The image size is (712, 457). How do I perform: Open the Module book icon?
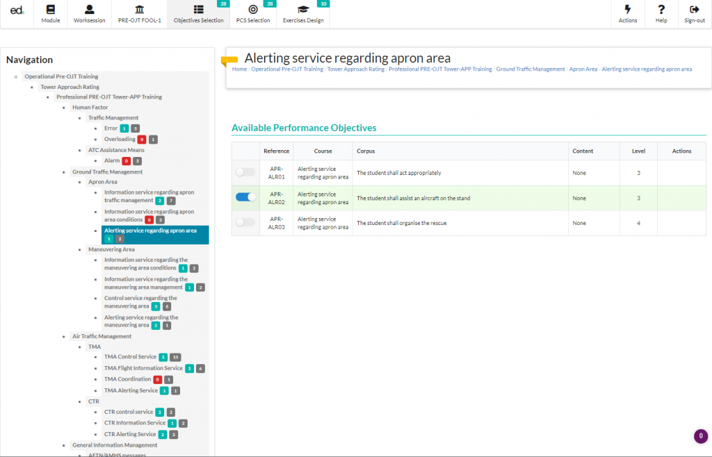pyautogui.click(x=50, y=10)
